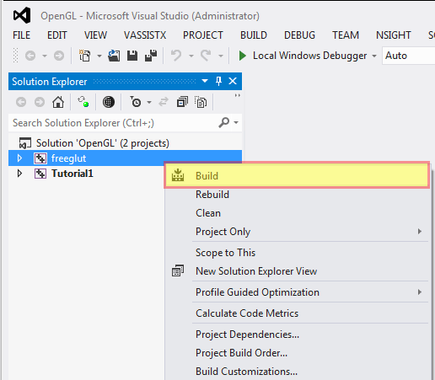Choose Scope to This

coord(298,253)
